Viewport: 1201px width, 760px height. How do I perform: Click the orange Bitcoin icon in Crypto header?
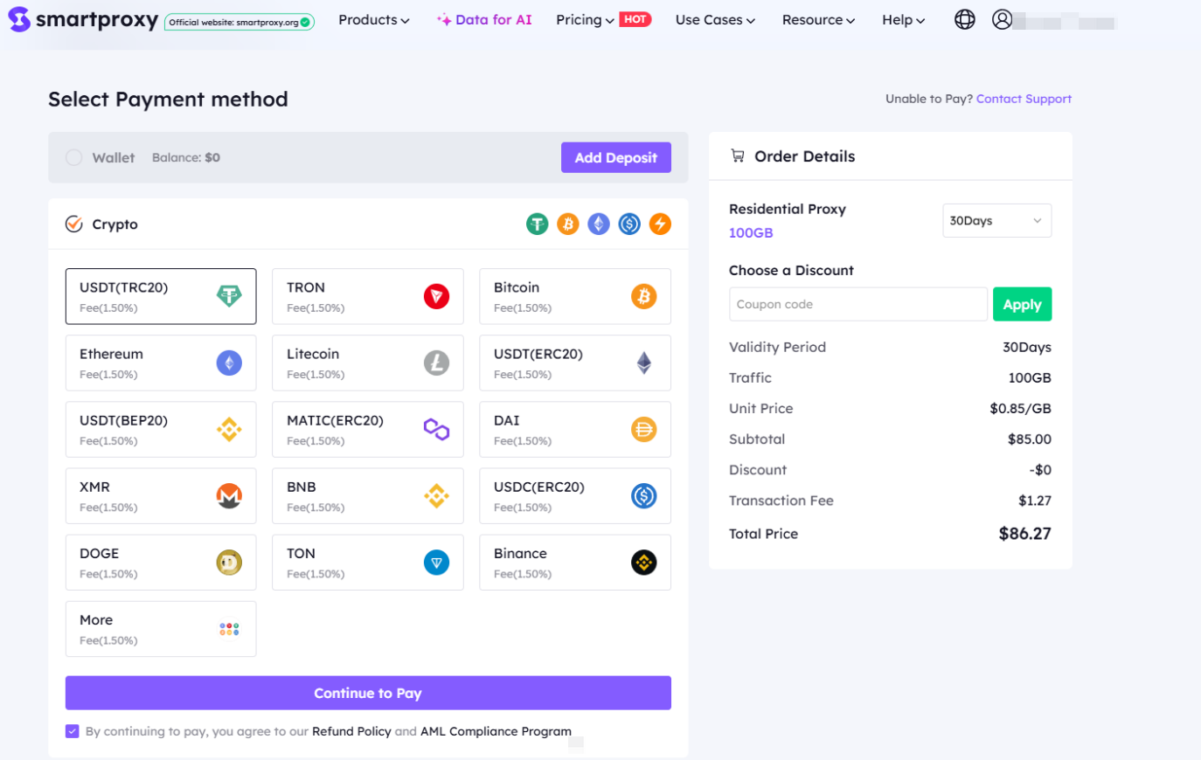568,225
